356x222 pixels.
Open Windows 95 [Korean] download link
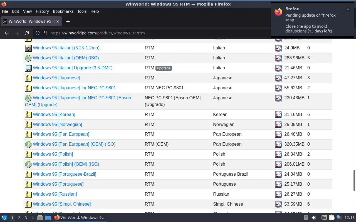[54, 114]
